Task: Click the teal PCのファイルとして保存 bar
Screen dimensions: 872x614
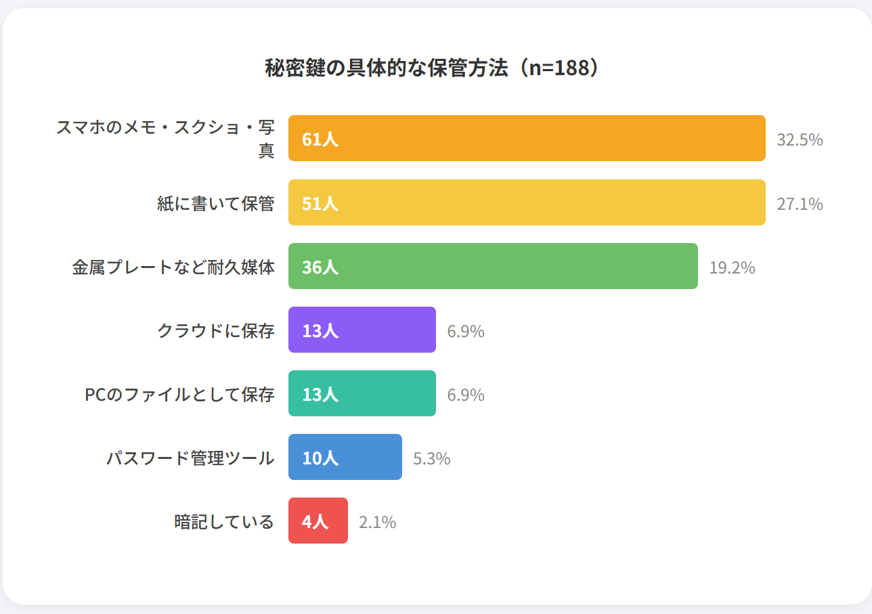Action: (x=362, y=393)
